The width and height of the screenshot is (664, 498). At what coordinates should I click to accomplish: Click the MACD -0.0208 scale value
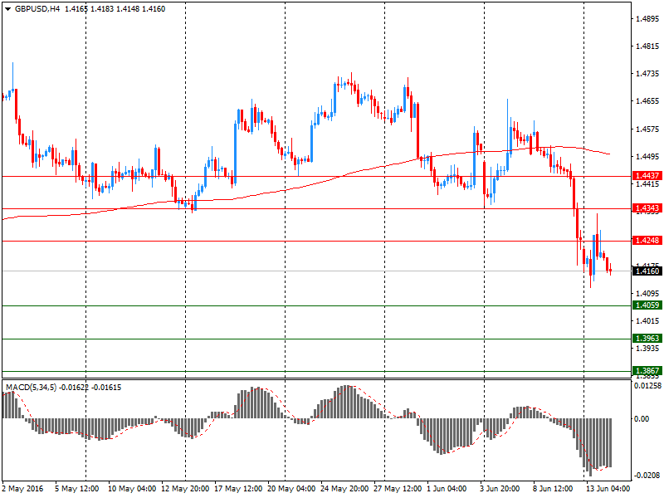[x=647, y=475]
